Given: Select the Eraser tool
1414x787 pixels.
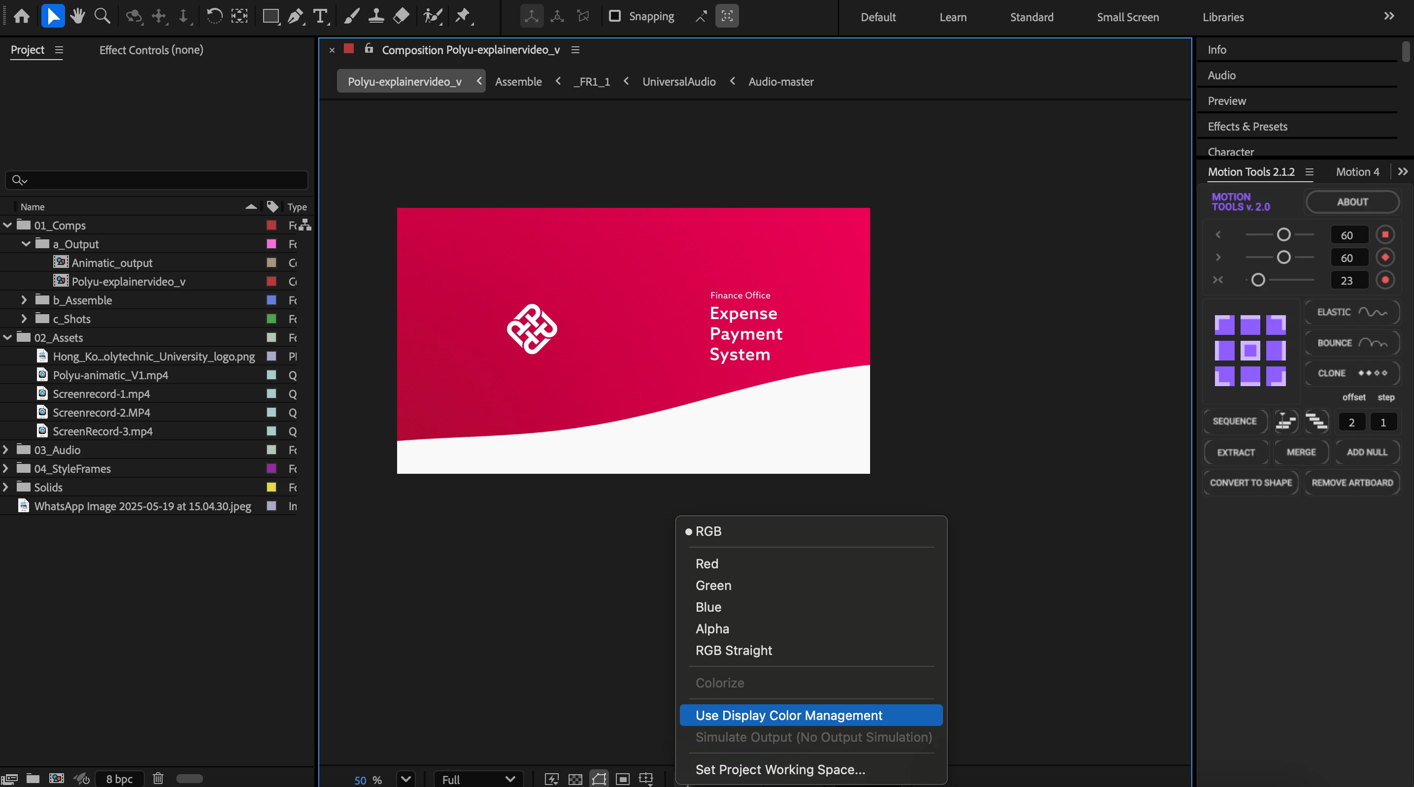Looking at the screenshot, I should (x=401, y=16).
